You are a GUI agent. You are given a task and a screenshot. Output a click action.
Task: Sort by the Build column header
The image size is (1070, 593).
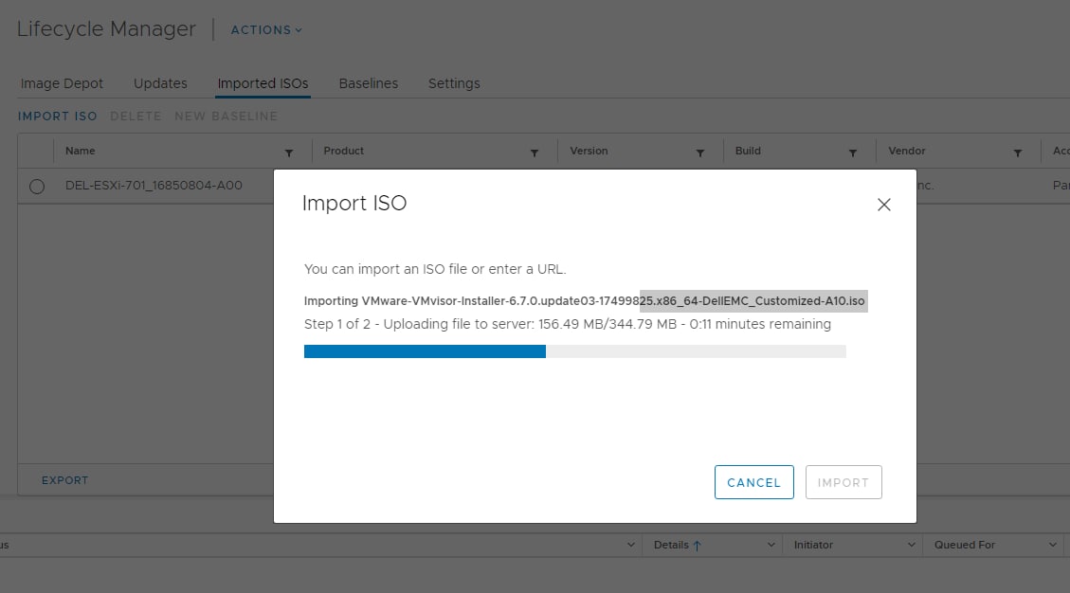(748, 151)
